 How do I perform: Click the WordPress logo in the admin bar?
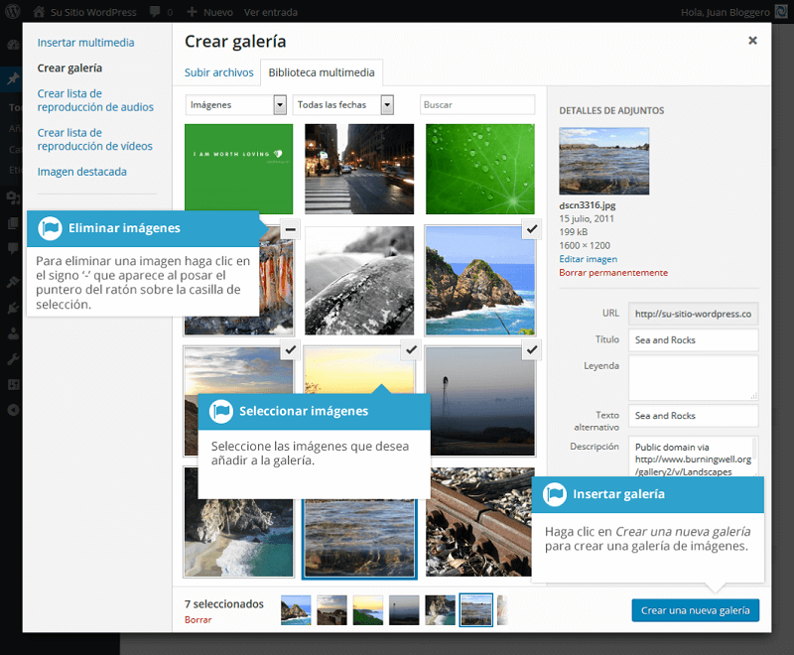click(12, 12)
